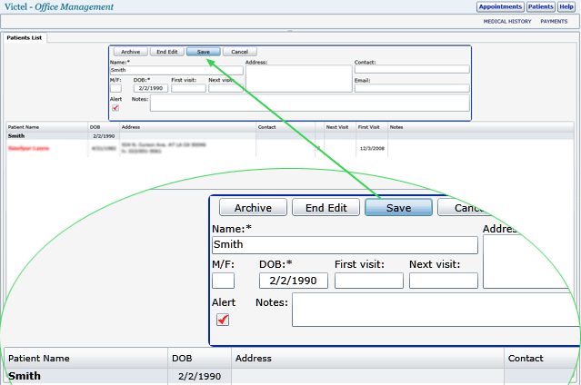
Task: Open the Help button in the header
Action: (566, 6)
